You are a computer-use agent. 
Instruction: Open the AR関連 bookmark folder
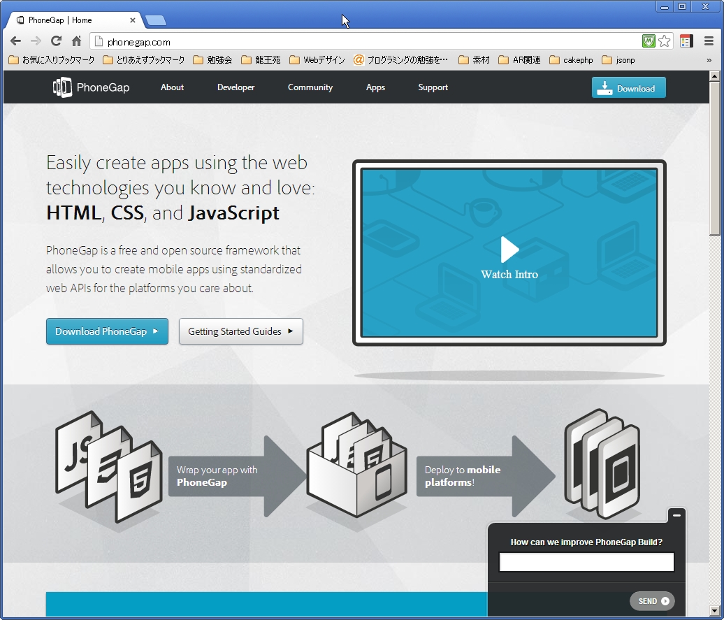click(519, 60)
